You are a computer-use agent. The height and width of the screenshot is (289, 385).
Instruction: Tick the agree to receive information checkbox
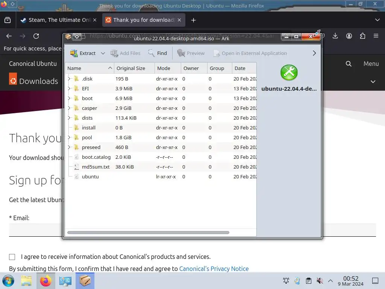[x=12, y=257]
